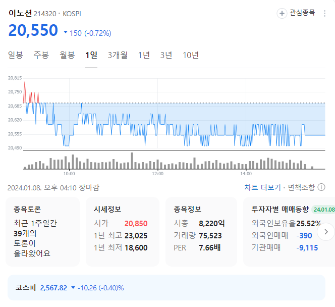Open the 종목토론 discussion card
Screen dimensions: 335x307
tap(42, 232)
